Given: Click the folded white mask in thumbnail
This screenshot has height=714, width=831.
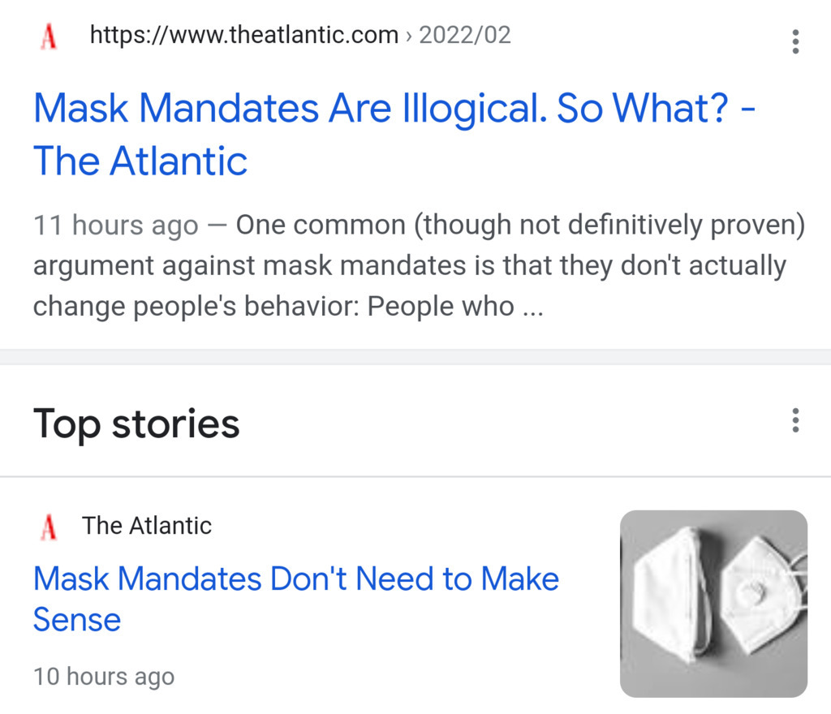Looking at the screenshot, I should tap(669, 596).
